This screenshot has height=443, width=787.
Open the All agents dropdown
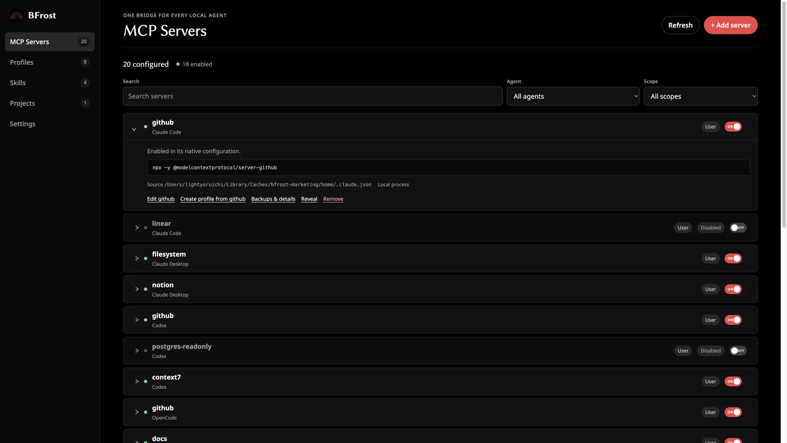[573, 96]
